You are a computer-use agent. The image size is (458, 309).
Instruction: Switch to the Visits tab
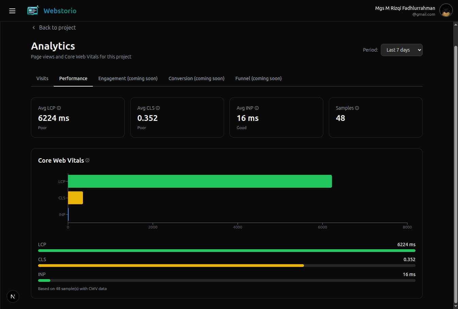pyautogui.click(x=43, y=78)
